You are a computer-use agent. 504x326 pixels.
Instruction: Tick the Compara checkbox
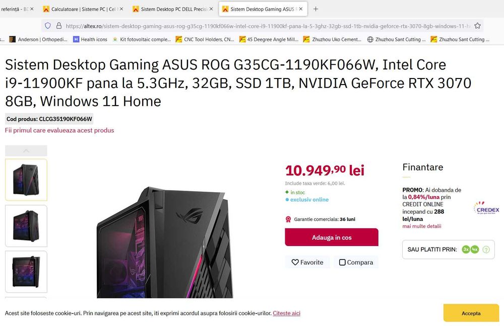[343, 262]
